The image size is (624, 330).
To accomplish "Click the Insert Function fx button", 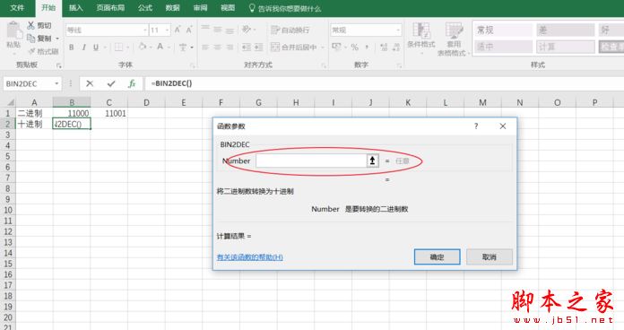I will (132, 83).
